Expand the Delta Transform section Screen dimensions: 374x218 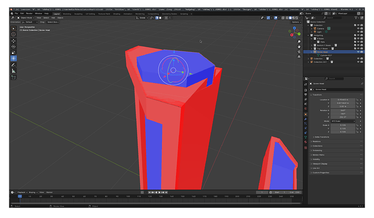pos(321,137)
